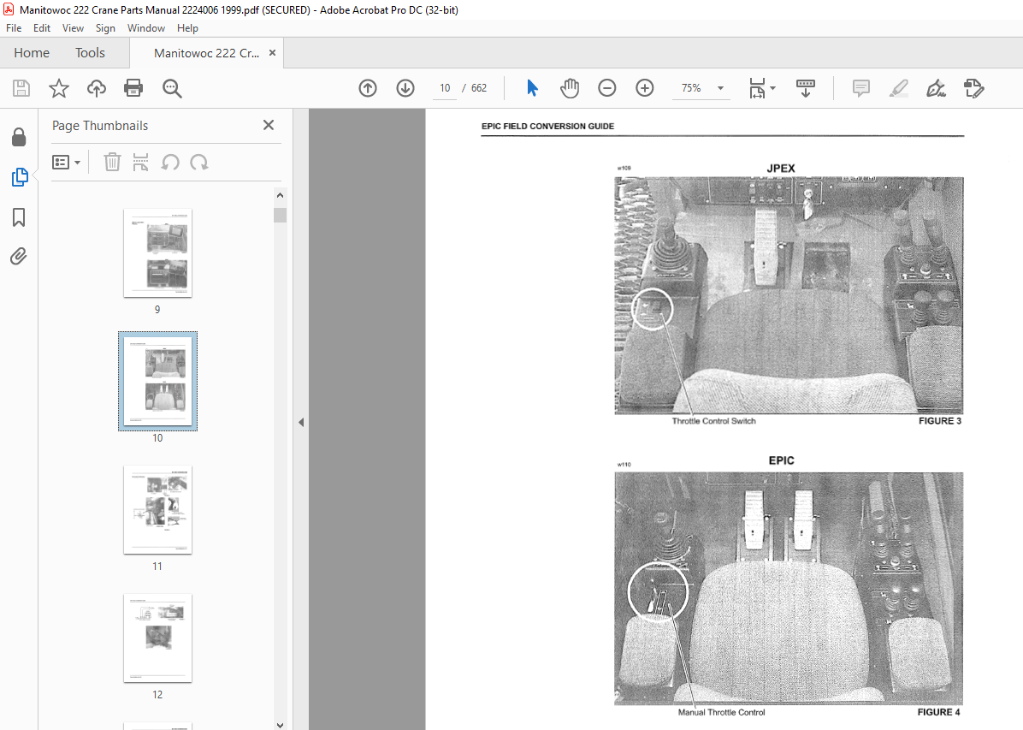Click the Throttle Control Switch caption
The image size is (1023, 730).
713,421
